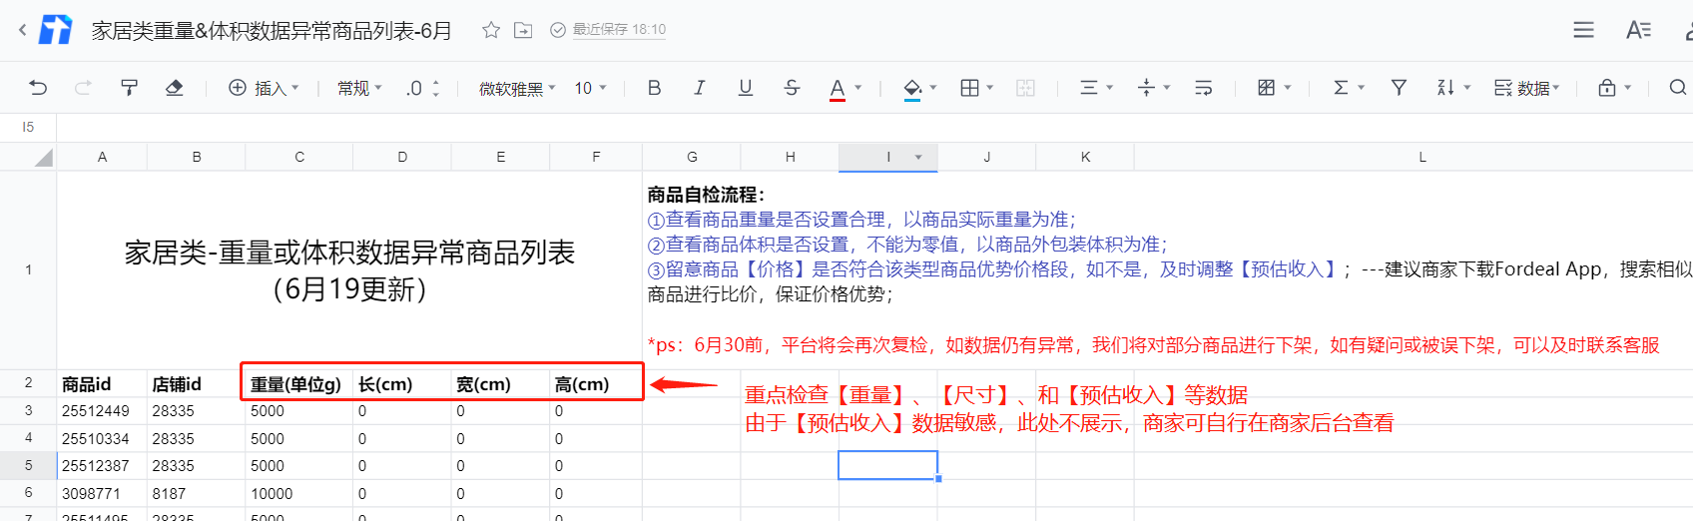
Task: Open the hamburger main menu
Action: point(1583,30)
